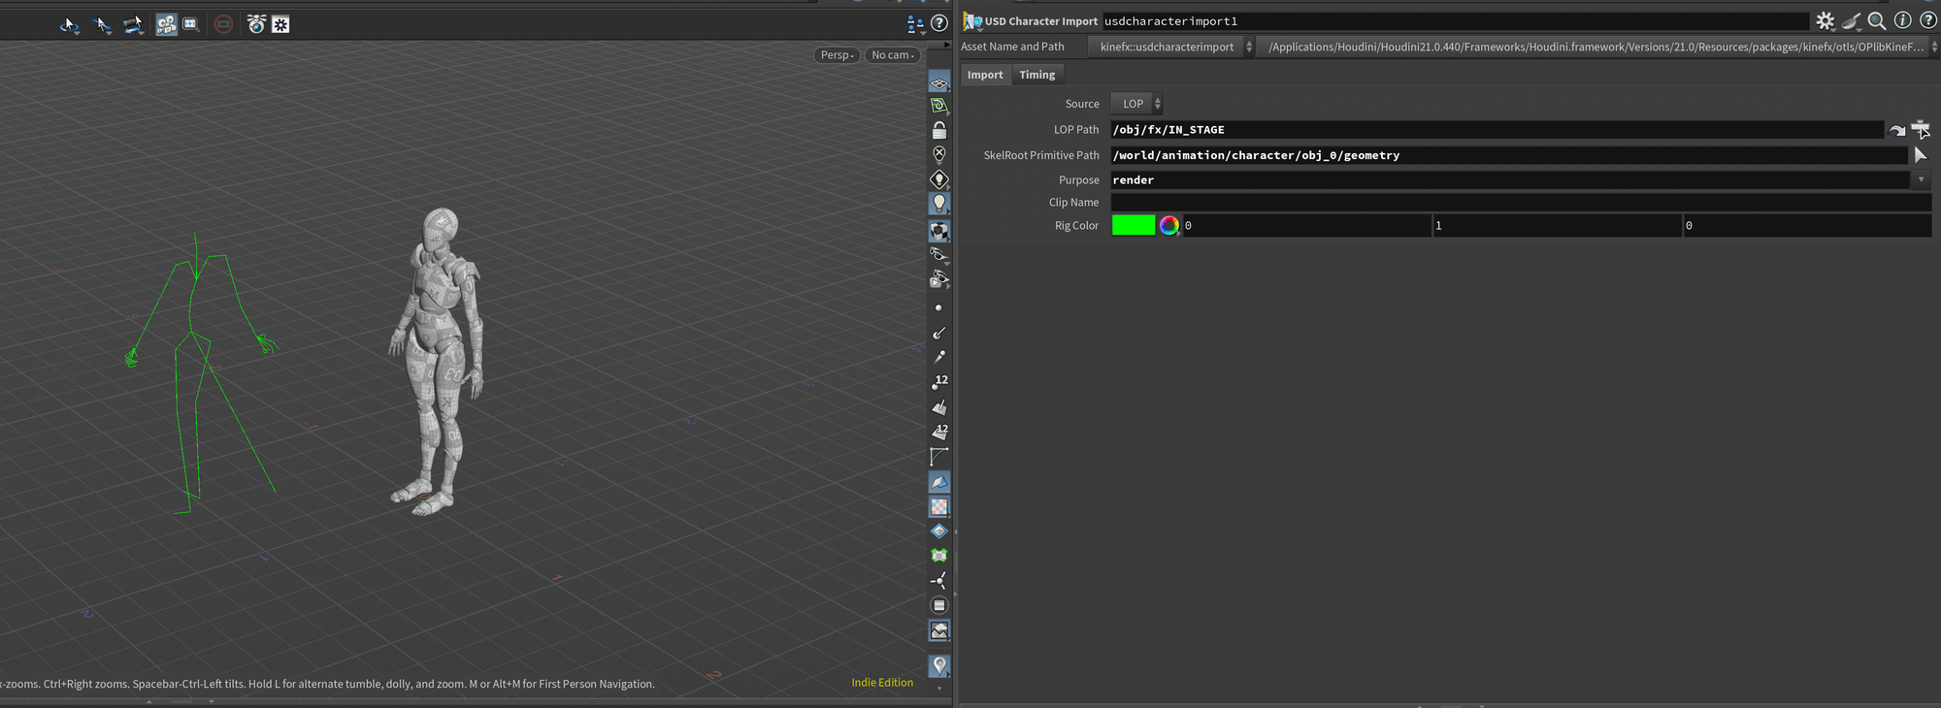The image size is (1941, 708).
Task: Toggle the reference plane grid display
Action: [938, 83]
